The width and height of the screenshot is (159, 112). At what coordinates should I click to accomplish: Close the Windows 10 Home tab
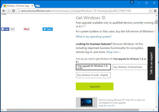32,6
